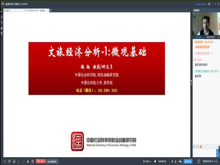220x165 pixels.
Task: Click the side panel collapse handle
Action: pyautogui.click(x=191, y=83)
